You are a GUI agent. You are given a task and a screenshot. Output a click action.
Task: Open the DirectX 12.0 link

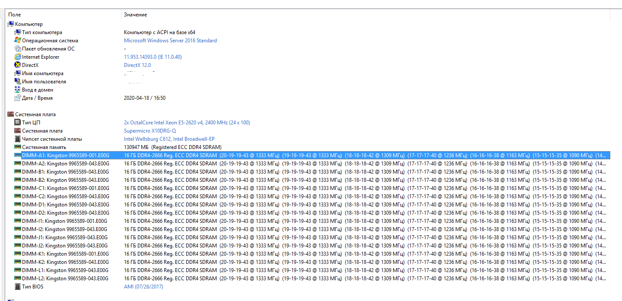click(137, 65)
